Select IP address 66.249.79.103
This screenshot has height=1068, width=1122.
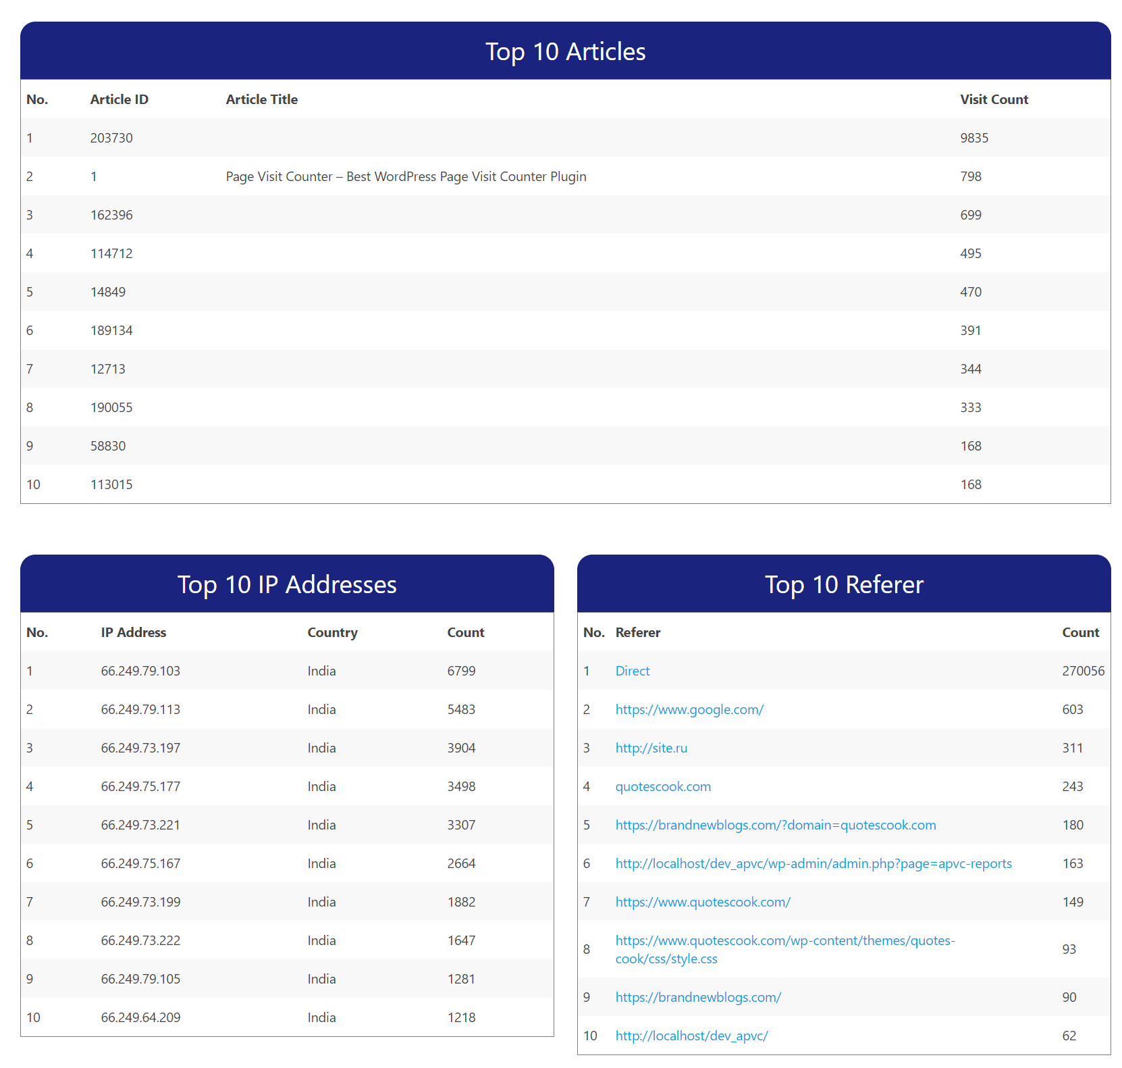point(140,671)
